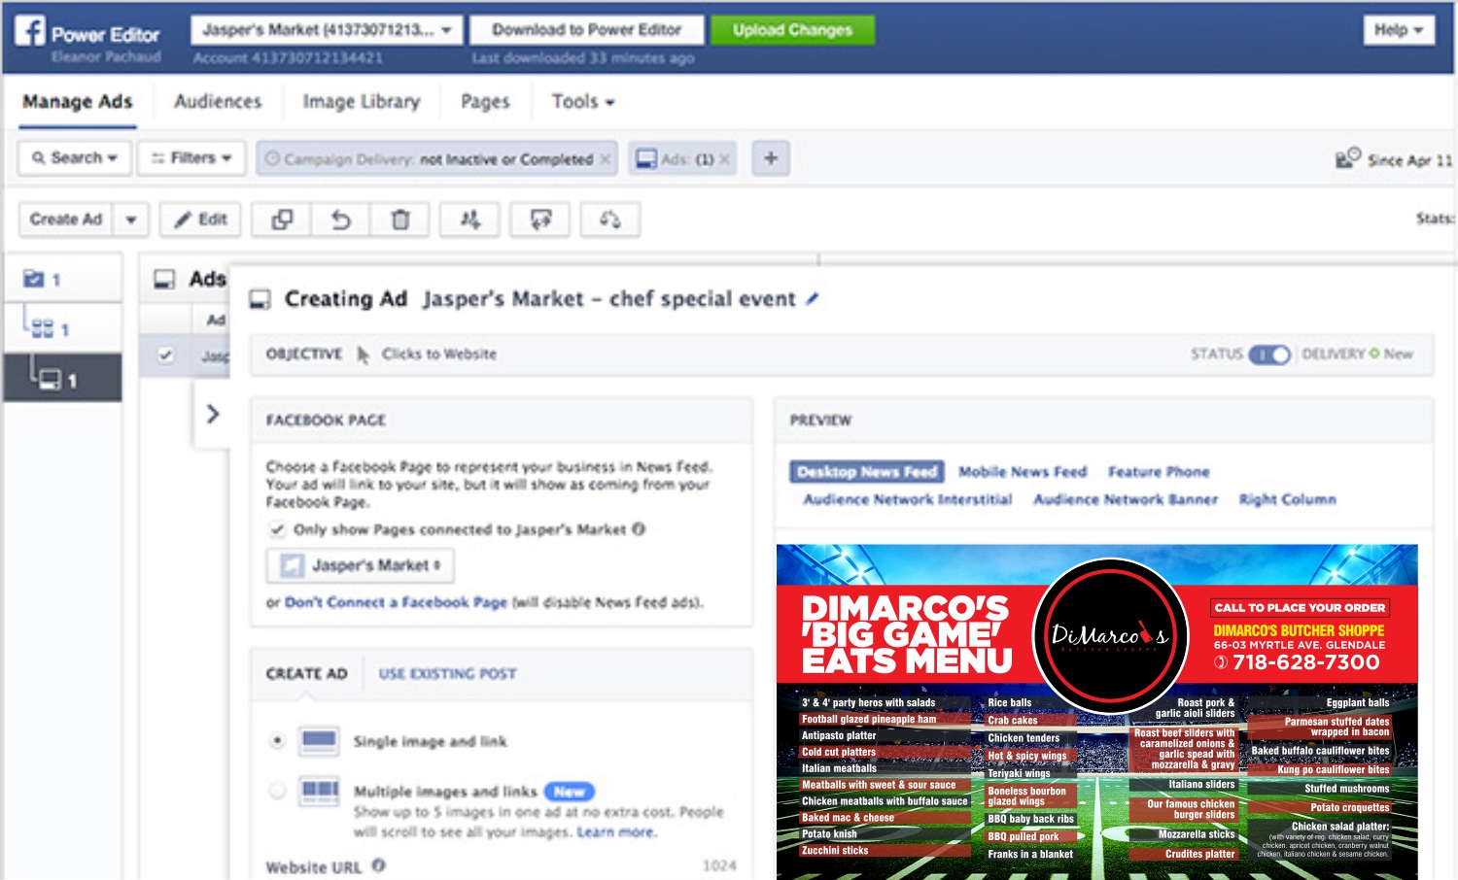The image size is (1458, 880).
Task: Show the Mobile News Feed preview
Action: pos(1023,472)
